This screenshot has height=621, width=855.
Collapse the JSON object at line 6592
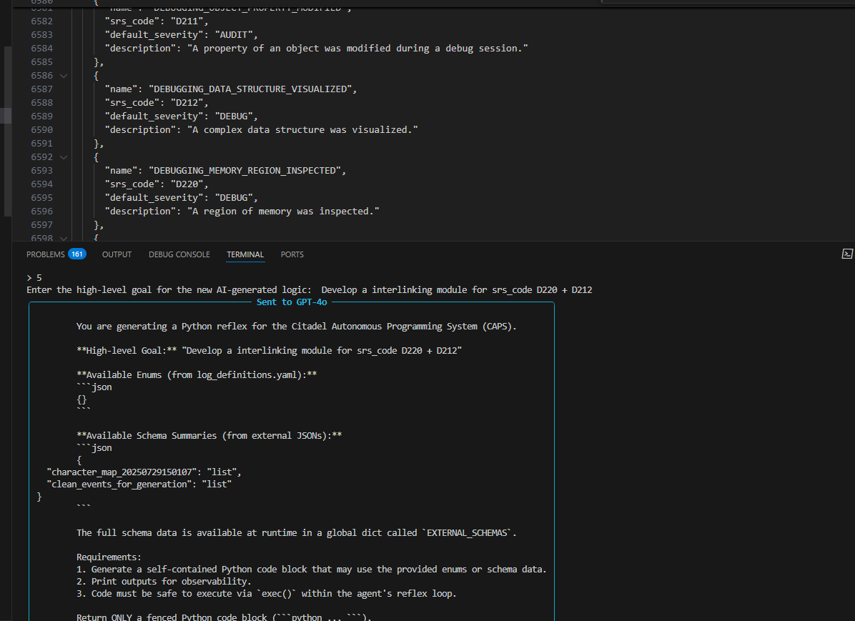click(x=64, y=157)
